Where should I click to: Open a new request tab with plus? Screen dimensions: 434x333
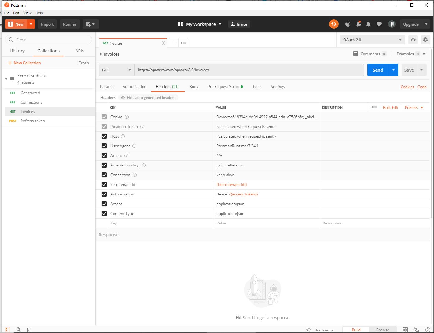pos(174,43)
